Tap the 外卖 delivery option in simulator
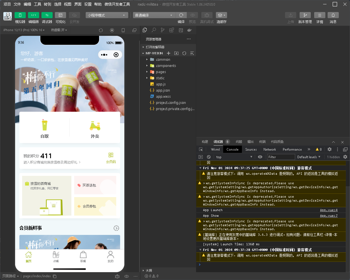This screenshot has height=280, width=350. [x=95, y=129]
